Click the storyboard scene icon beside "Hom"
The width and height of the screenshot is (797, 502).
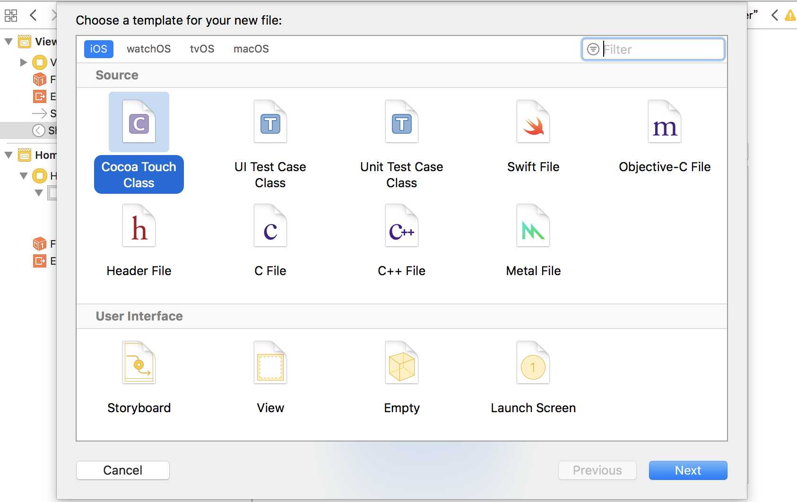point(25,155)
